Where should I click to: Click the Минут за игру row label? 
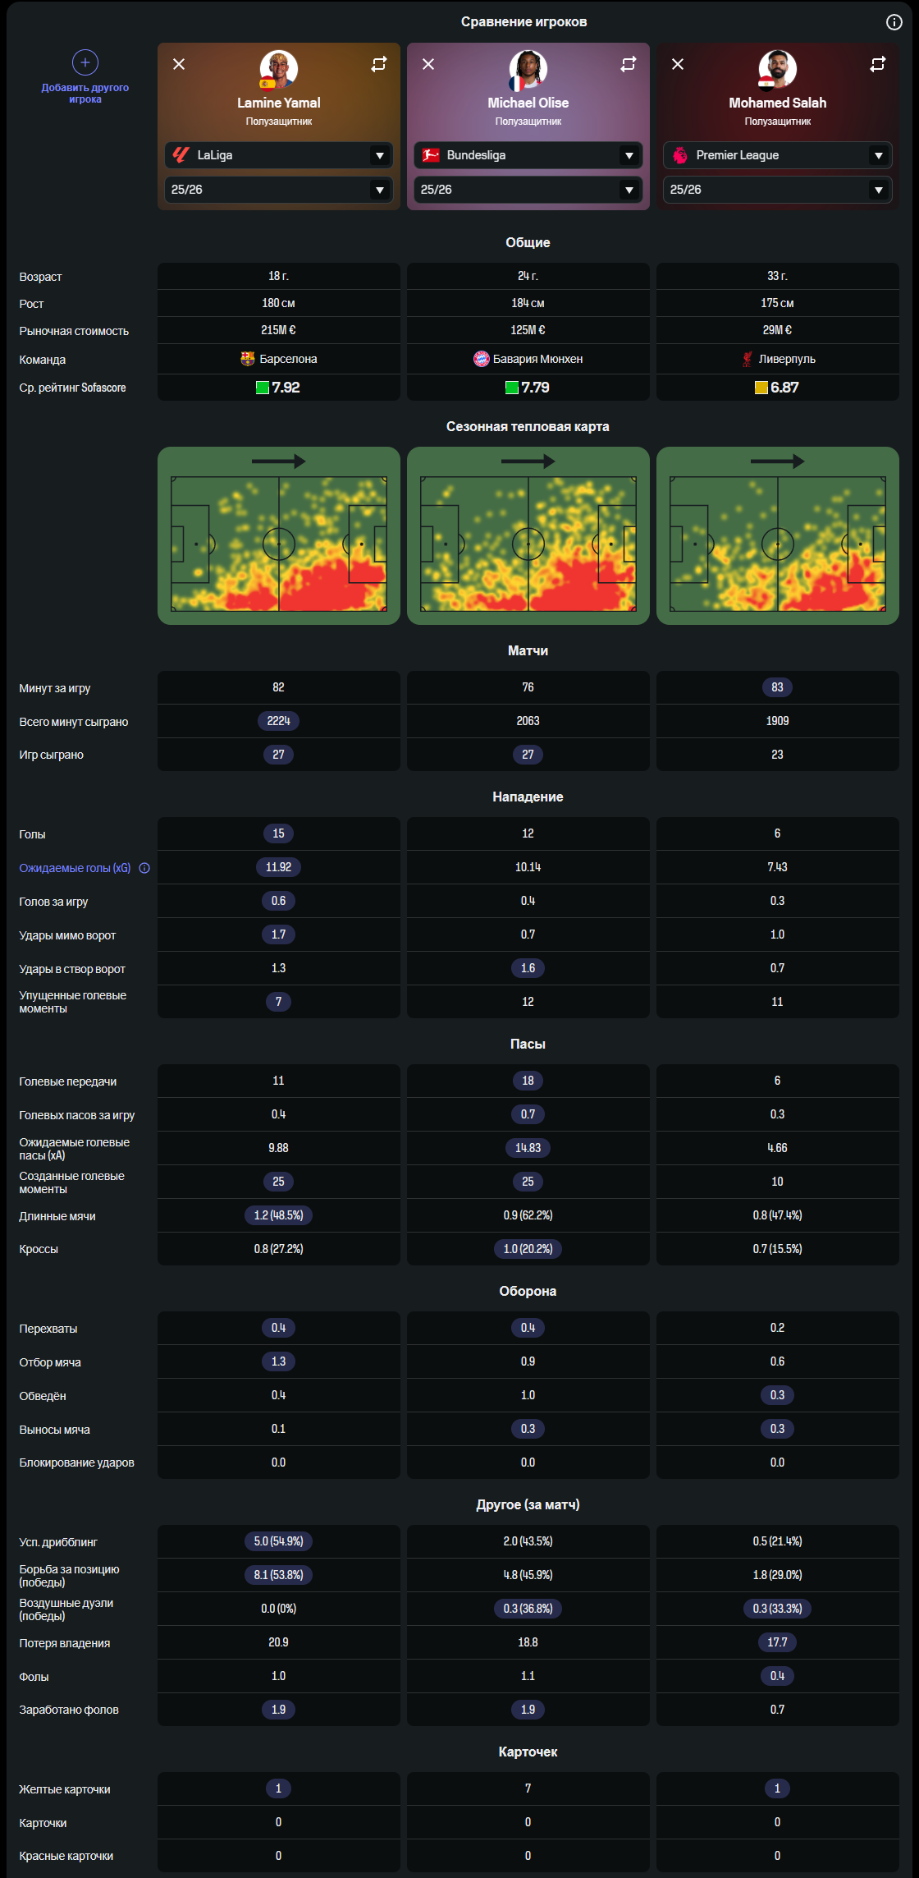55,688
